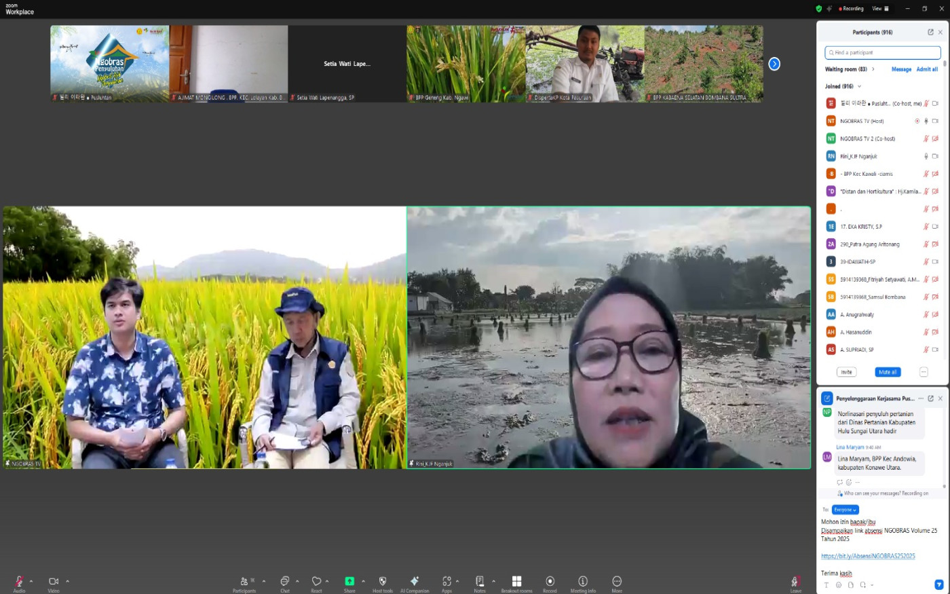Click the AI Companion sparkle icon
The height and width of the screenshot is (594, 950).
(414, 582)
